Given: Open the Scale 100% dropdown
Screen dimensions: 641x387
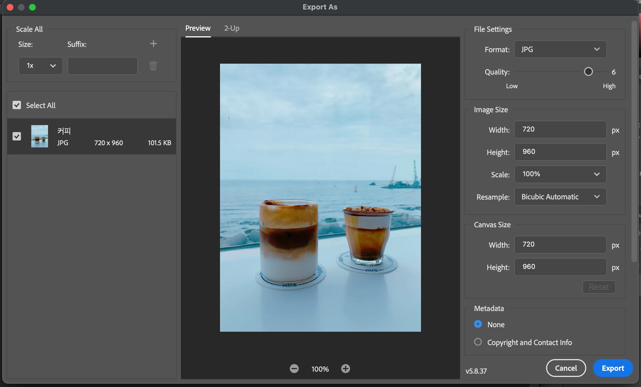Looking at the screenshot, I should pos(560,174).
